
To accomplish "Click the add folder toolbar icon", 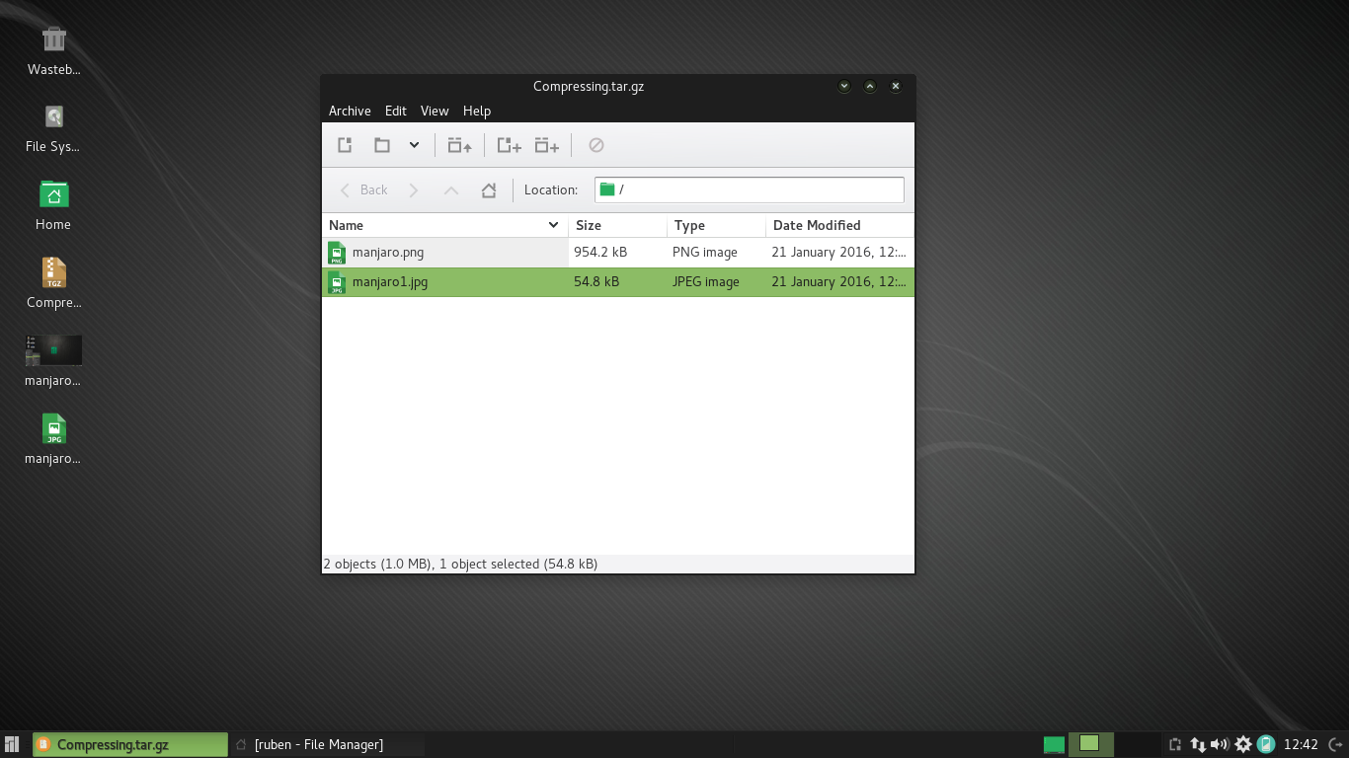I will 547,145.
